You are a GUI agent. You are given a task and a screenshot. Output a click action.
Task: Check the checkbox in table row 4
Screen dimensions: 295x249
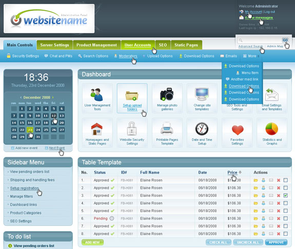[x=285, y=203]
